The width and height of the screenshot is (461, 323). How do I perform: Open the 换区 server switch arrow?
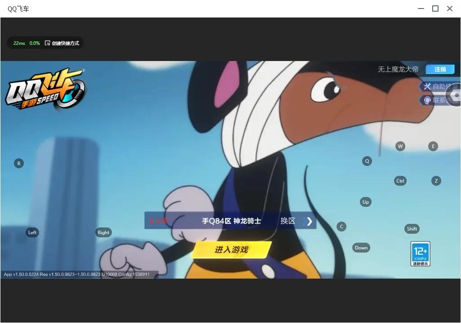click(309, 221)
